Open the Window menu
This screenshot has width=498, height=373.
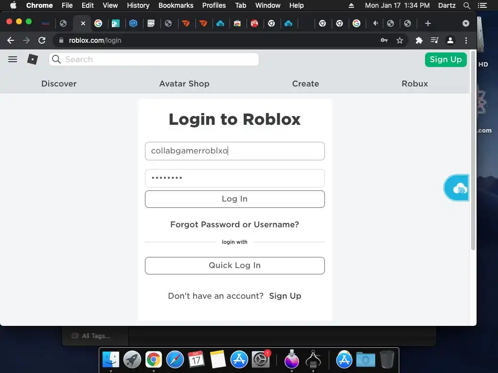pyautogui.click(x=268, y=5)
